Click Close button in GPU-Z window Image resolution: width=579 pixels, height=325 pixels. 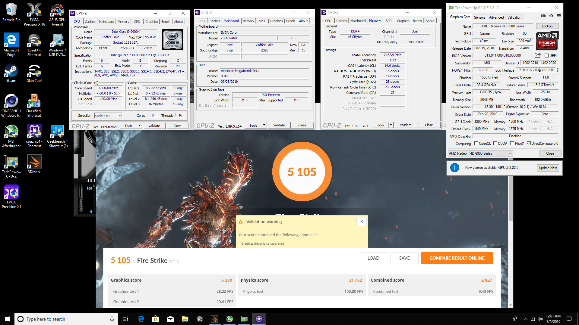pos(550,153)
